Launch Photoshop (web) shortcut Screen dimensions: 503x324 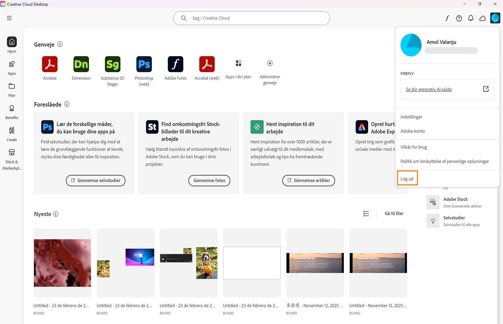(144, 64)
